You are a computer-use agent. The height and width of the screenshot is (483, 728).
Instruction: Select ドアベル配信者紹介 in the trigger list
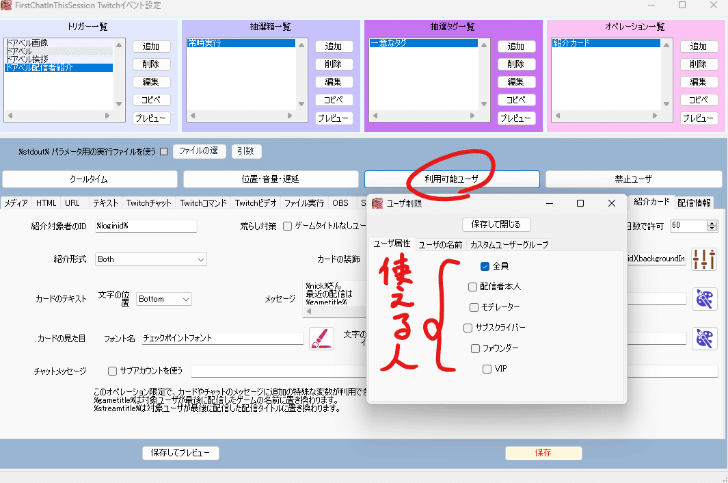pos(59,68)
